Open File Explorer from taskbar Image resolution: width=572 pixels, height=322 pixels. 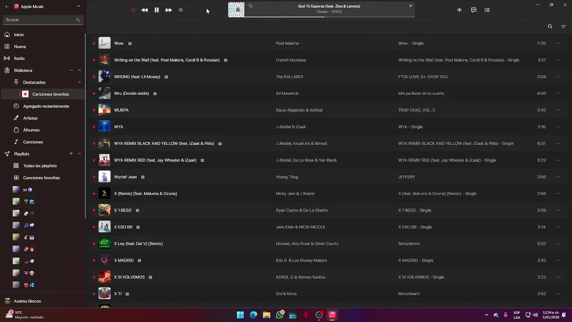click(266, 315)
